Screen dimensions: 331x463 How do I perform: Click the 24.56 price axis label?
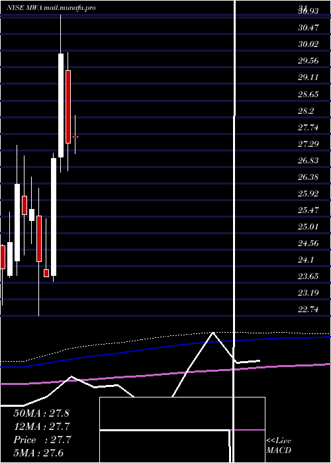click(308, 243)
